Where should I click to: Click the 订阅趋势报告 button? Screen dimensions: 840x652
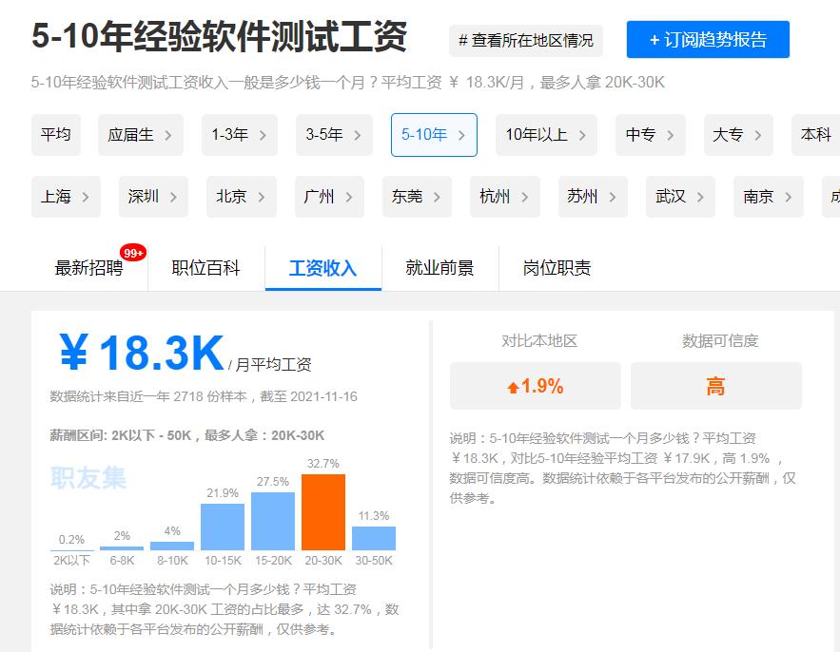[707, 40]
